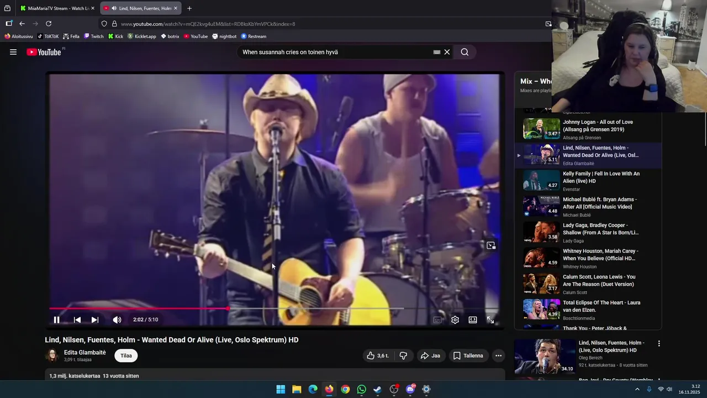Image resolution: width=707 pixels, height=398 pixels.
Task: Open the Windows Start menu
Action: (281, 389)
